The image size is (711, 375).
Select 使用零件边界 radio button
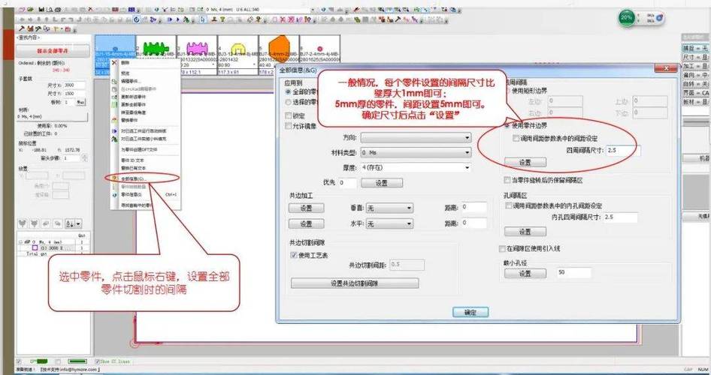(507, 125)
